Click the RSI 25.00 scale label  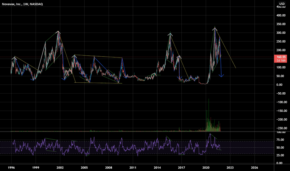point(280,155)
